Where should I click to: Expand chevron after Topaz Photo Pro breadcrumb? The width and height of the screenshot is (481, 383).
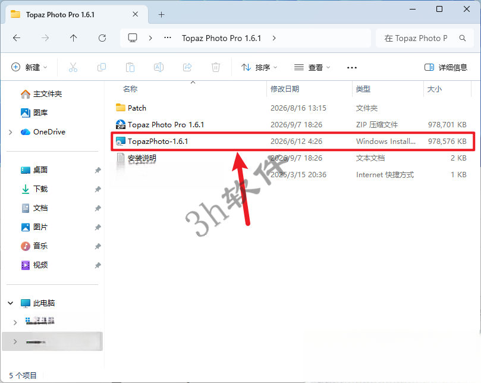click(x=274, y=38)
